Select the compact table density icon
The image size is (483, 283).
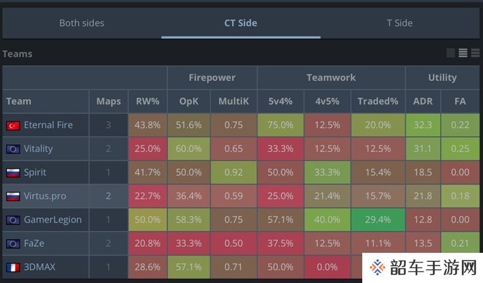[450, 53]
